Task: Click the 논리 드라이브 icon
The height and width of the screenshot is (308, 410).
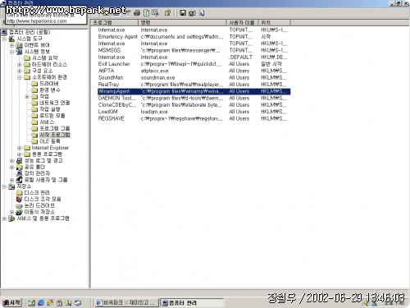Action: pos(20,205)
